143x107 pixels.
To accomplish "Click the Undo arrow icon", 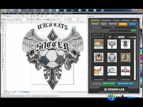I will 23,16.
